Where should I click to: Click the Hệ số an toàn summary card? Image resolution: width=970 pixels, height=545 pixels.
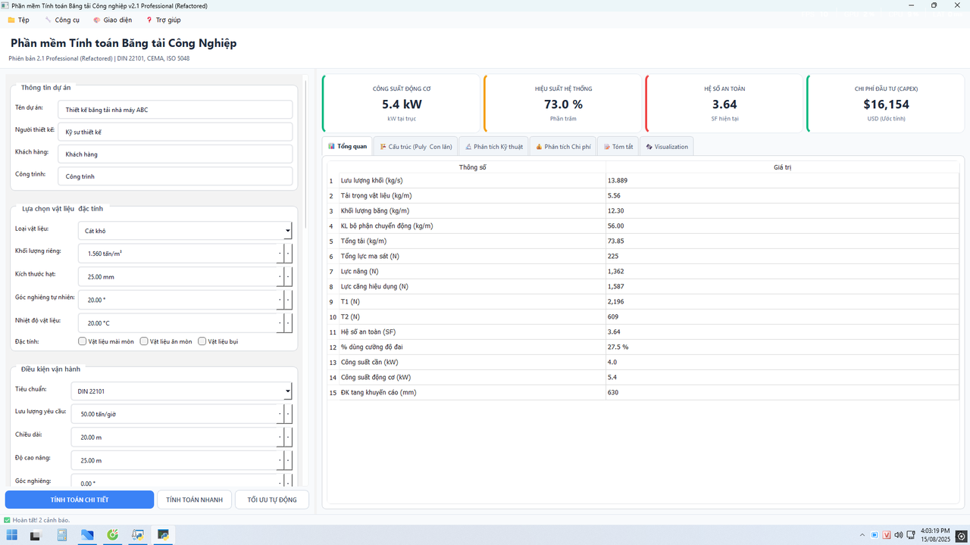coord(724,103)
